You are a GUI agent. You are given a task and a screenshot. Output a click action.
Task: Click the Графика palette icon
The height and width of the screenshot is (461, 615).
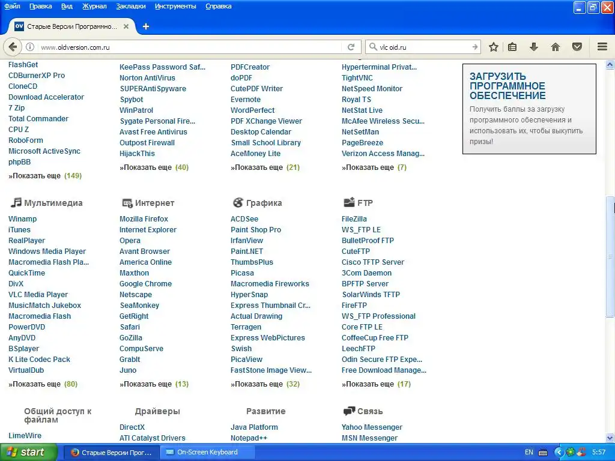[x=238, y=203]
